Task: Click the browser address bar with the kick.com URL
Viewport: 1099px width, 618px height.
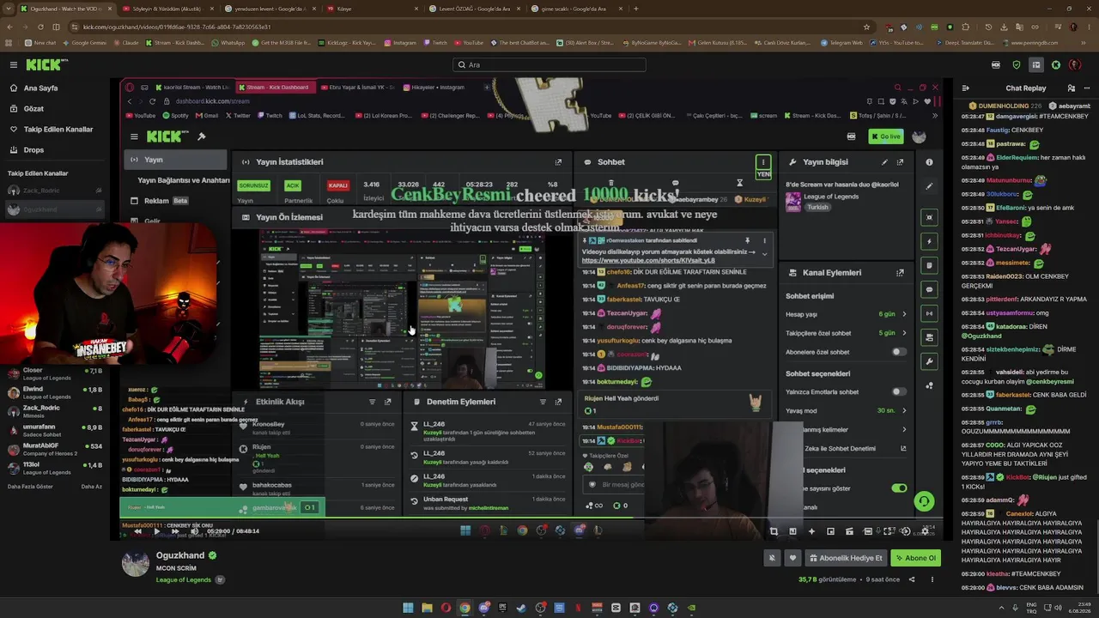Action: pos(464,27)
